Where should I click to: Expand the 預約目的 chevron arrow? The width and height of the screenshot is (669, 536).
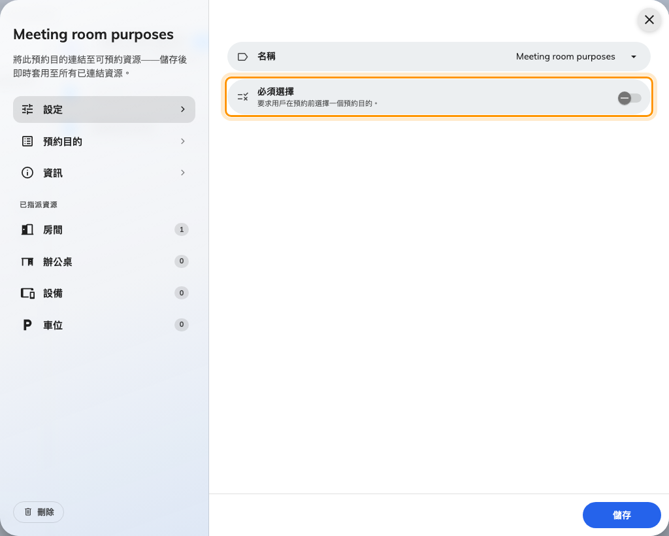[183, 141]
